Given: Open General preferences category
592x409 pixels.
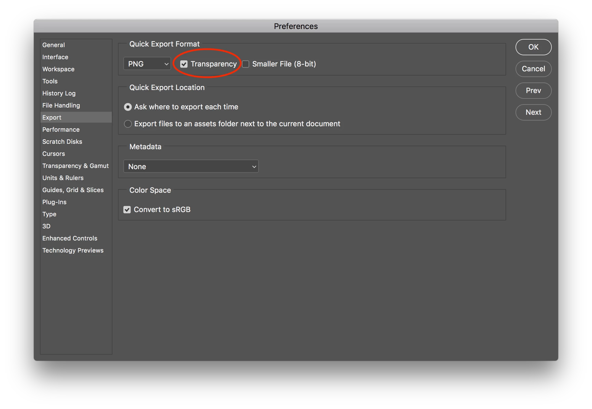Looking at the screenshot, I should tap(54, 45).
